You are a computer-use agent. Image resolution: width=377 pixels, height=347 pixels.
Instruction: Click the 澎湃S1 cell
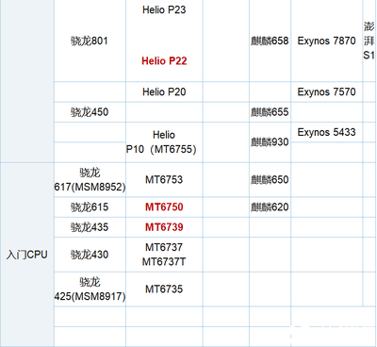click(369, 41)
